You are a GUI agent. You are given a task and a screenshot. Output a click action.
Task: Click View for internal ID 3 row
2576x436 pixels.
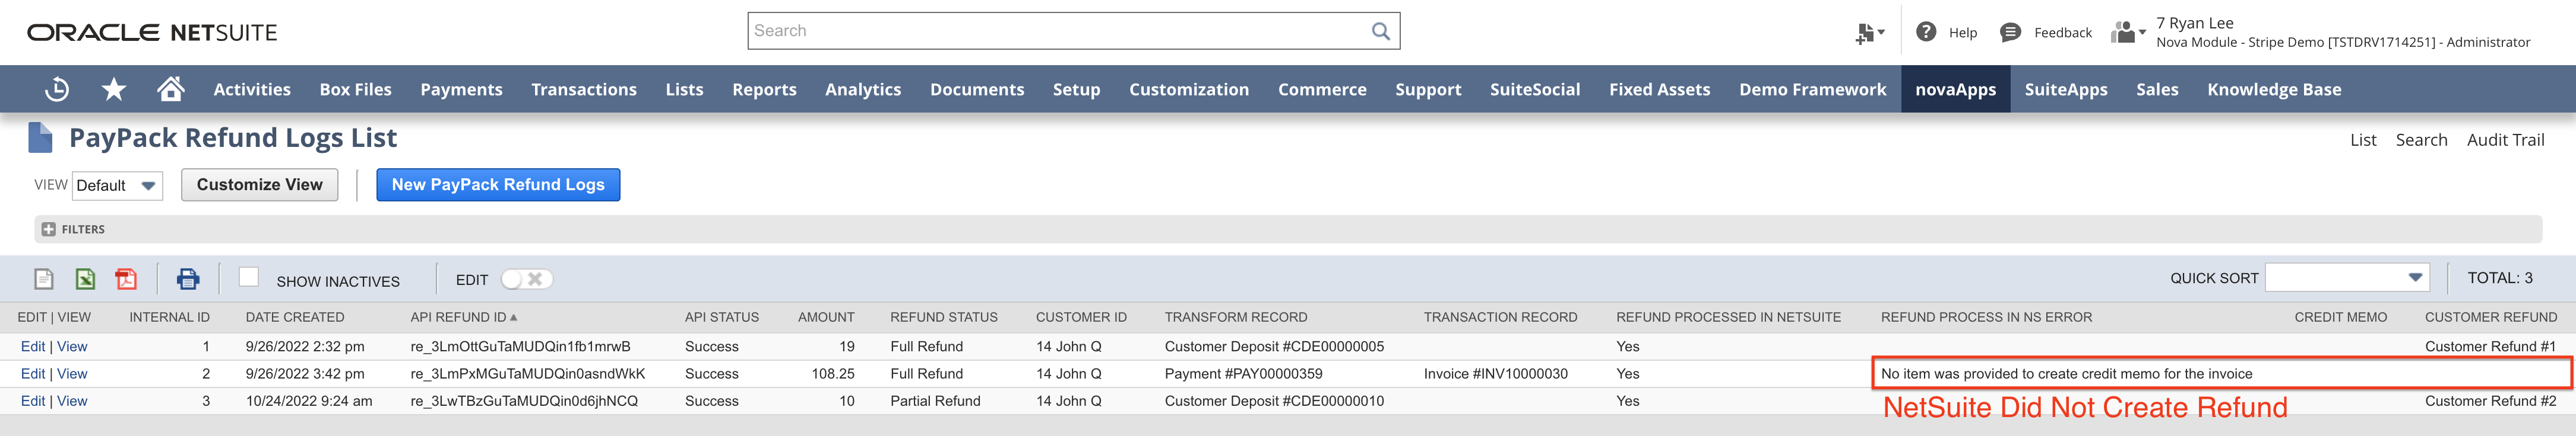[72, 400]
